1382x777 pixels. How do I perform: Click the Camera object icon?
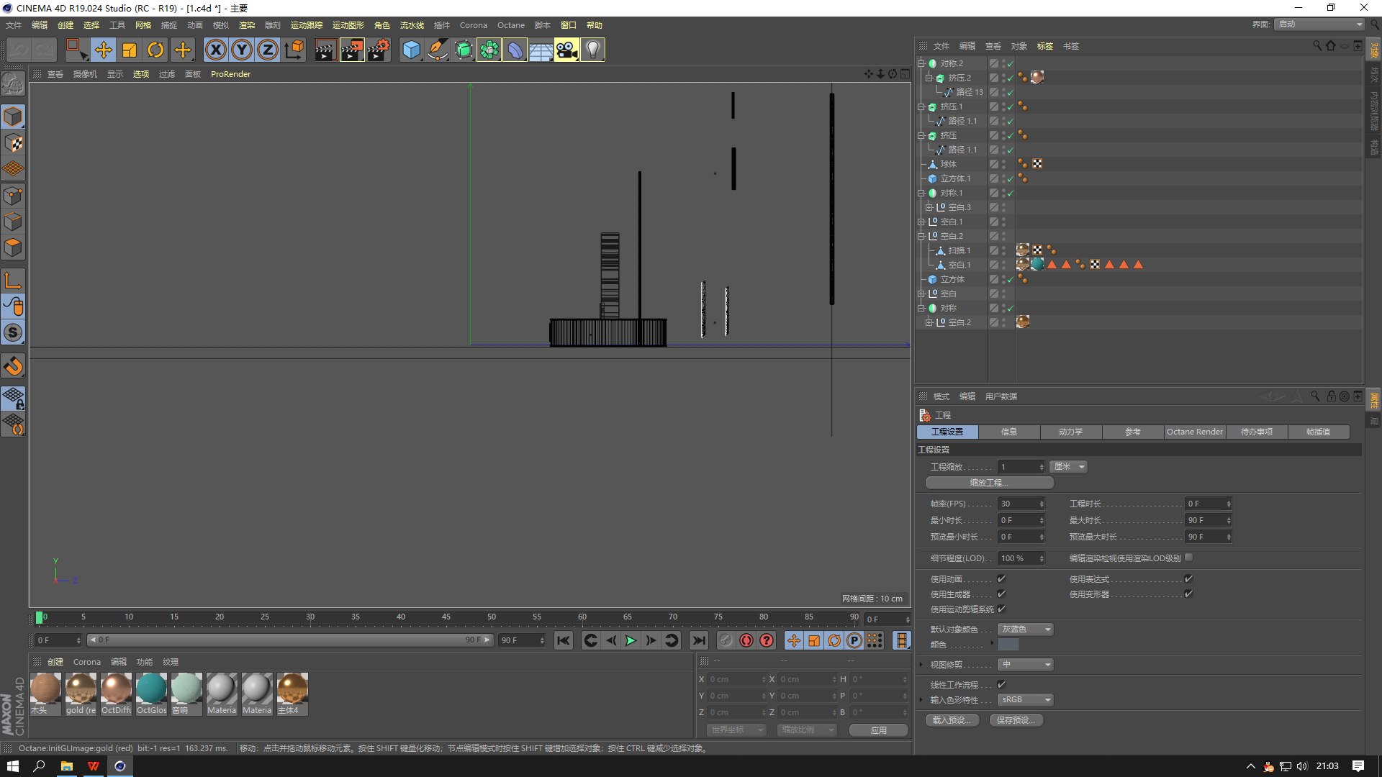[566, 50]
